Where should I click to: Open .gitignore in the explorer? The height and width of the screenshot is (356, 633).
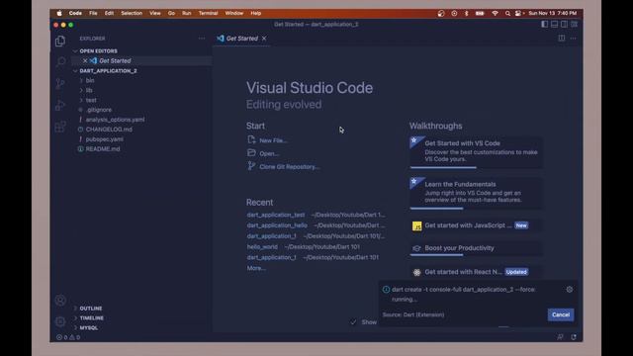click(x=99, y=110)
